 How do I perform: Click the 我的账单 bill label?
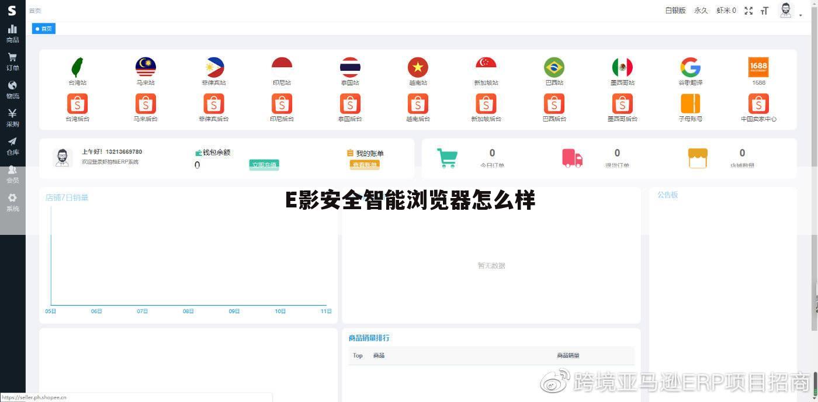pyautogui.click(x=370, y=153)
